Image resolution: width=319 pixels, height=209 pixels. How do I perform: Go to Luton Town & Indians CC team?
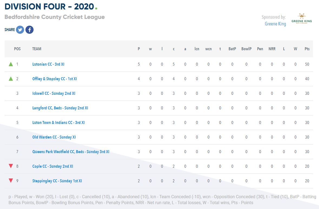point(58,123)
